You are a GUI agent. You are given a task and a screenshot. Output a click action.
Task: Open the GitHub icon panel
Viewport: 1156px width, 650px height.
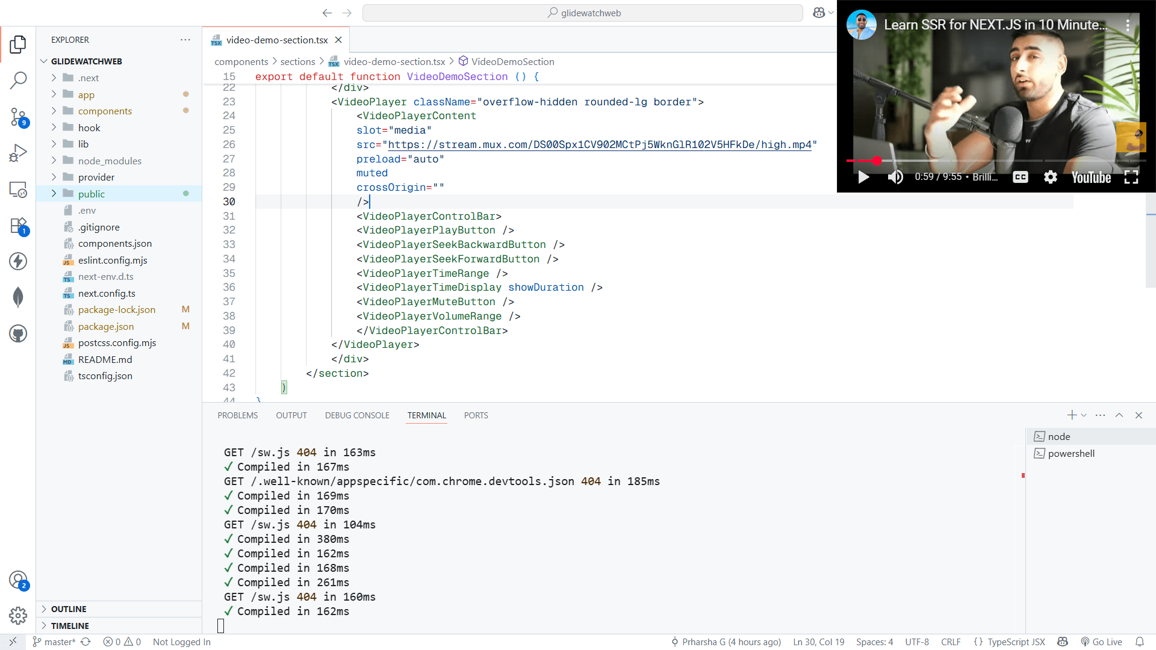pyautogui.click(x=18, y=333)
